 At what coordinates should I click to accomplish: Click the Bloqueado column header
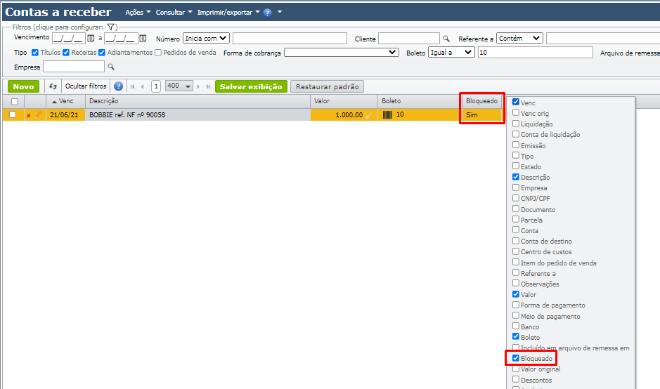pyautogui.click(x=482, y=101)
